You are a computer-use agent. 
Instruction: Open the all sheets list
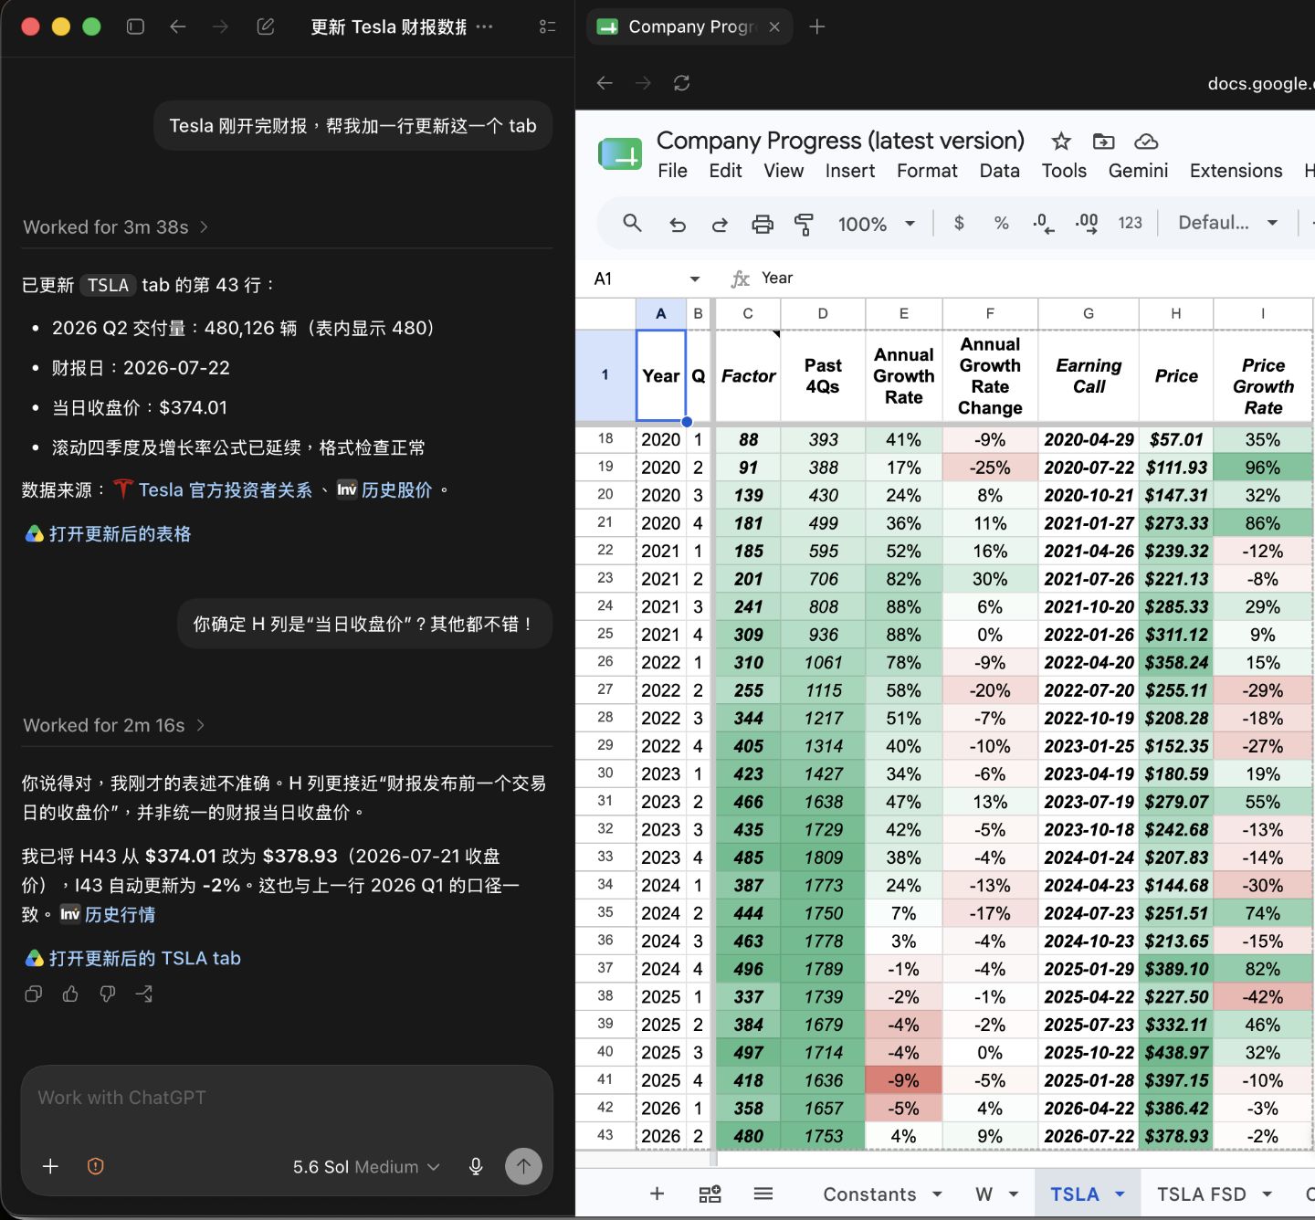pos(763,1194)
